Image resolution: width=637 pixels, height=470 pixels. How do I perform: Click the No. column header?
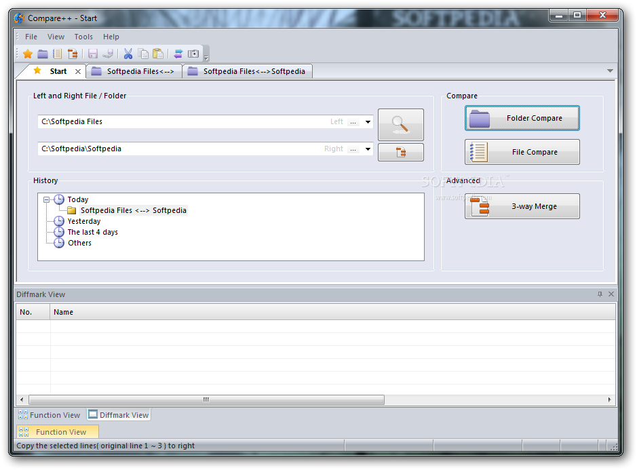33,312
